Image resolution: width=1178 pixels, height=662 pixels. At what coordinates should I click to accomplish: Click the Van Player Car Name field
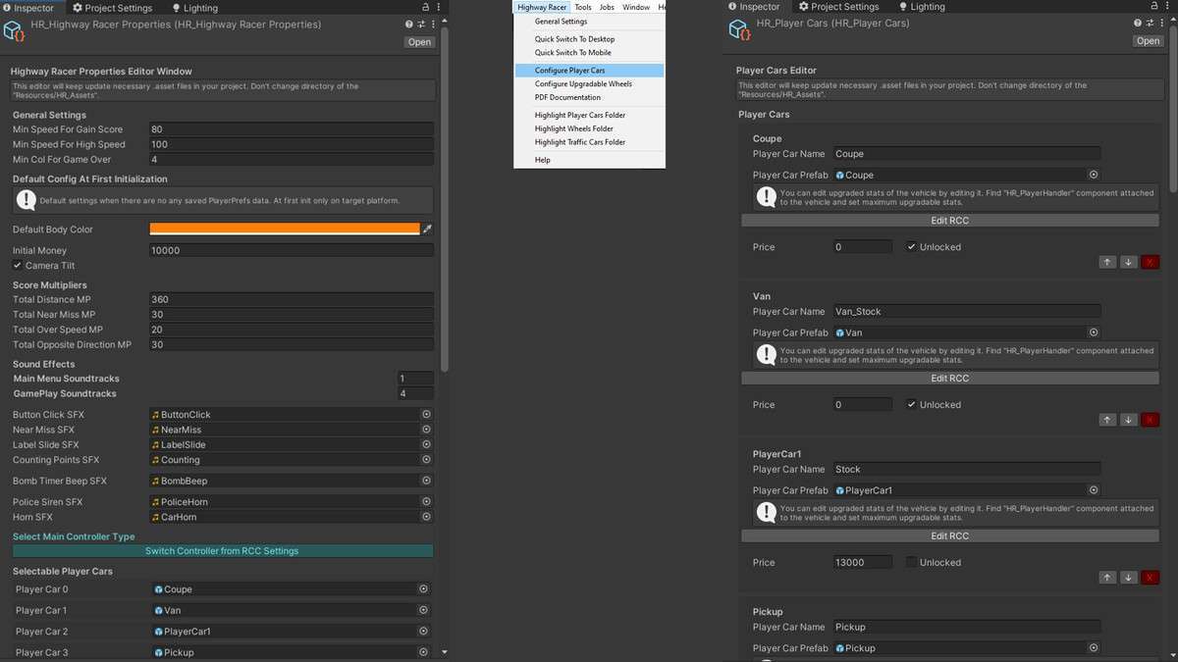point(967,312)
